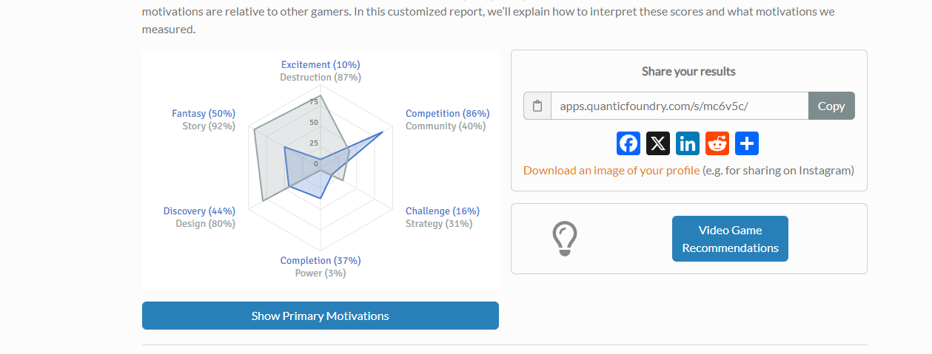Copy the share link

click(x=831, y=106)
